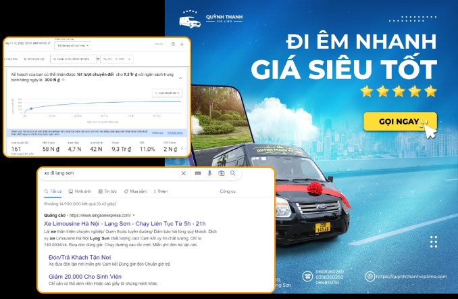Open the 'Giảm 20.000 Cho Sinh Viên' sitelink

pos(85,277)
